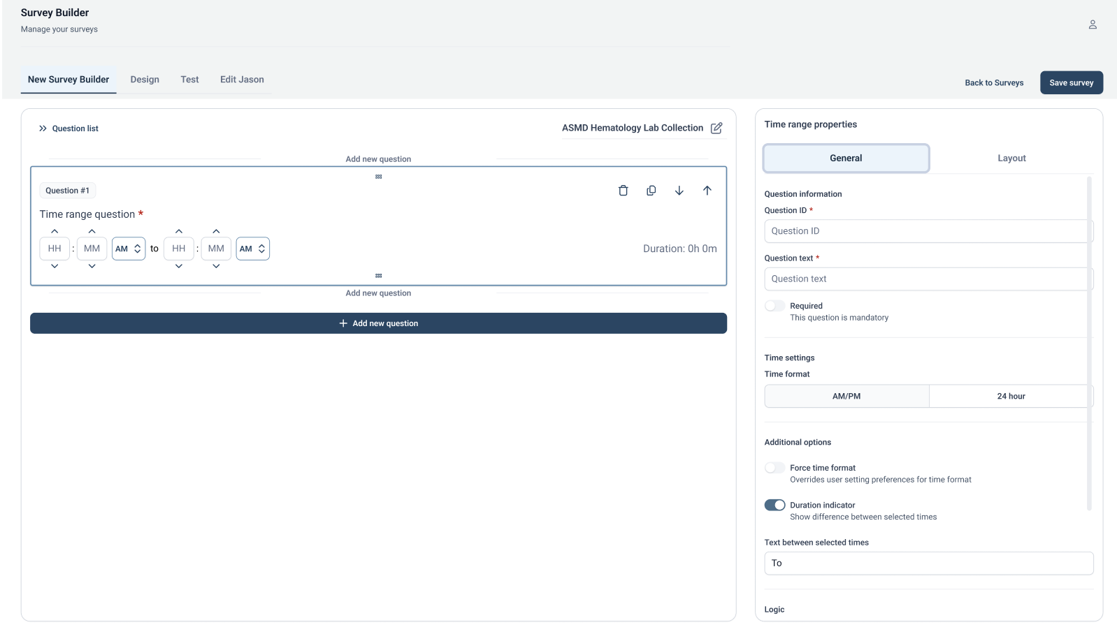Toggle the Required switch
The width and height of the screenshot is (1117, 641).
click(x=774, y=306)
